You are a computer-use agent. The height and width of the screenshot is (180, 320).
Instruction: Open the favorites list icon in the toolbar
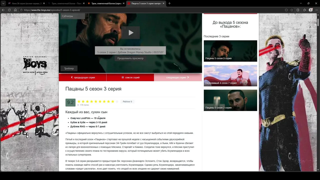click(304, 10)
